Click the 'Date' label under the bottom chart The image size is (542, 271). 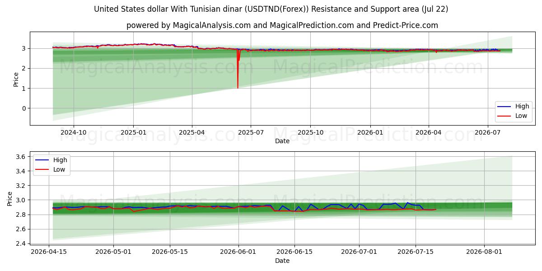(282, 261)
